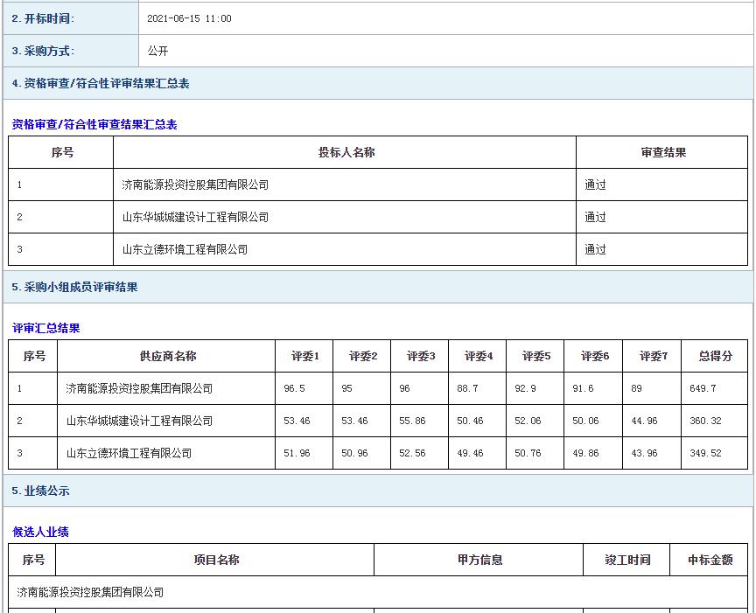
Task: Select the 公开 procurement method value
Action: [157, 51]
